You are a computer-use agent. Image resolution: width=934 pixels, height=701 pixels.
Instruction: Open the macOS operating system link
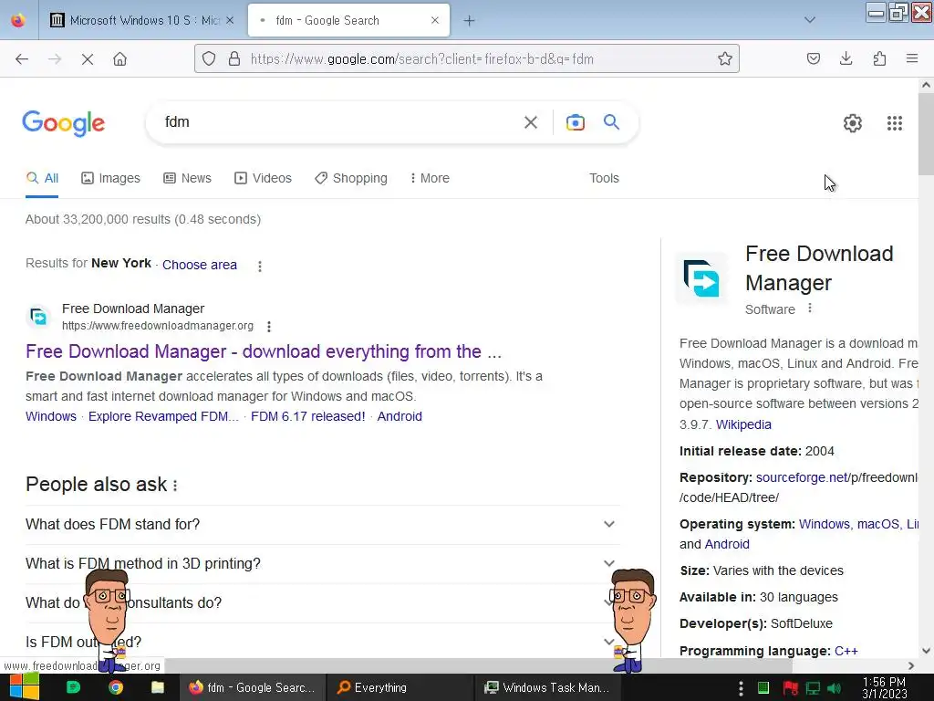[x=878, y=524]
